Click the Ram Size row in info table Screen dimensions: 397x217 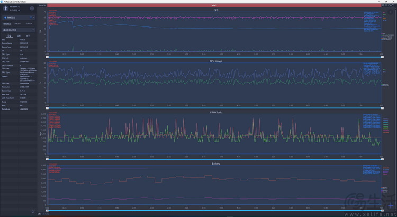(19, 94)
